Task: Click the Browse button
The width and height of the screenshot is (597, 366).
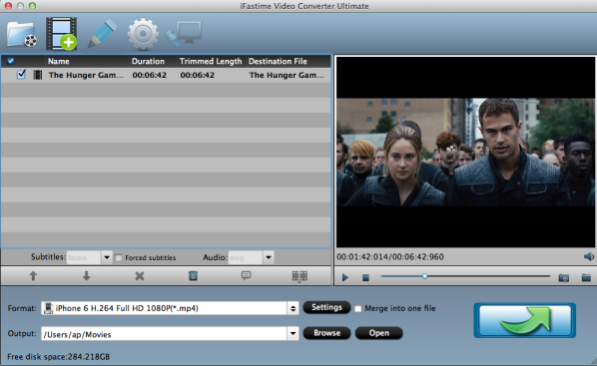Action: point(326,333)
